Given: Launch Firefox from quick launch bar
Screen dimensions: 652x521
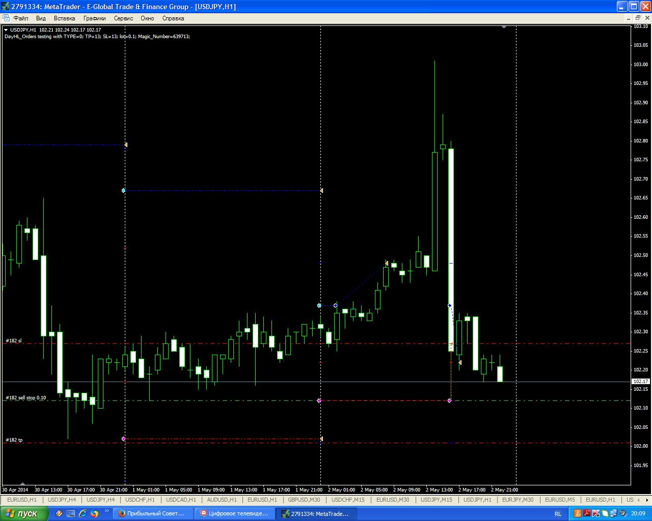Looking at the screenshot, I should click(94, 514).
